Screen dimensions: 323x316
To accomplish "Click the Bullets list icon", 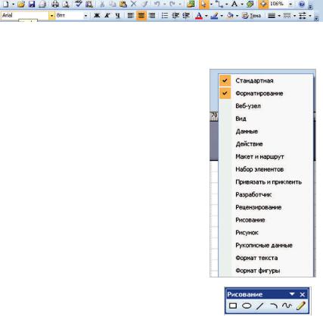I will [x=165, y=16].
